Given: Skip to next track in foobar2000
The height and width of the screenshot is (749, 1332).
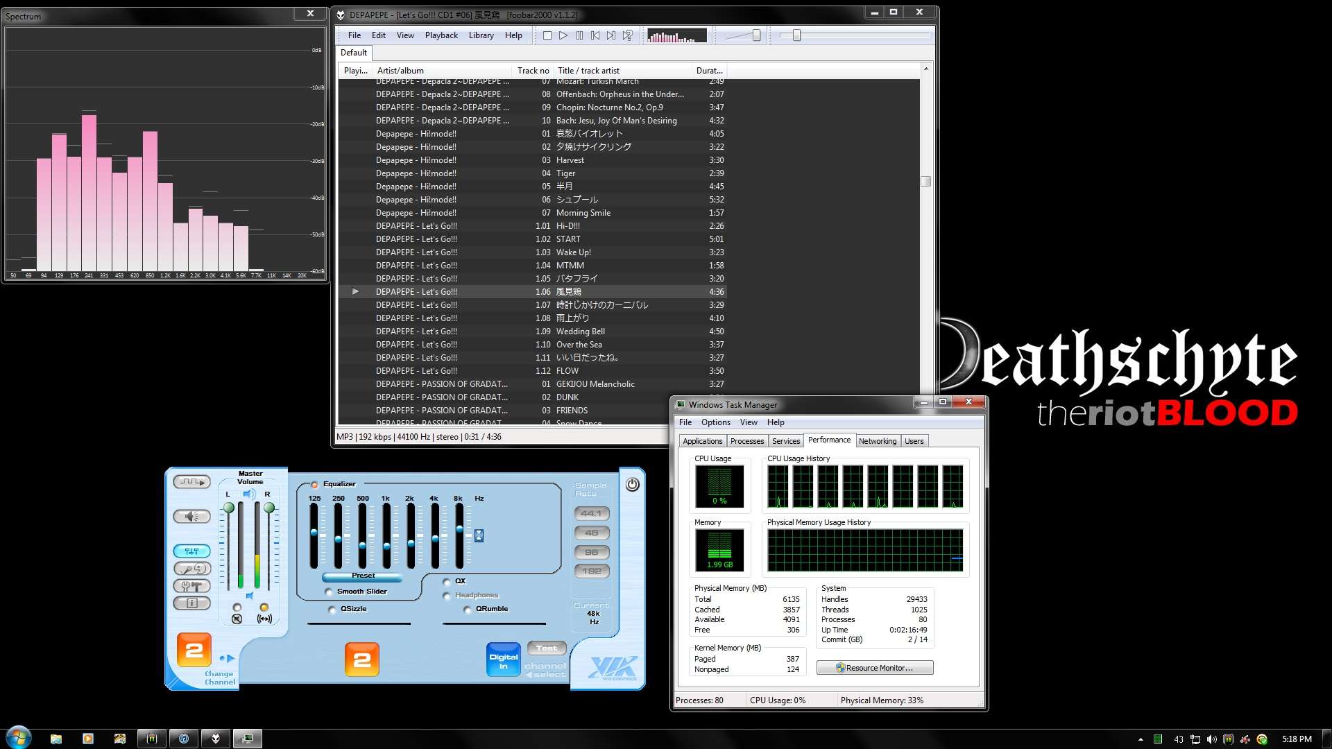Looking at the screenshot, I should tap(610, 35).
